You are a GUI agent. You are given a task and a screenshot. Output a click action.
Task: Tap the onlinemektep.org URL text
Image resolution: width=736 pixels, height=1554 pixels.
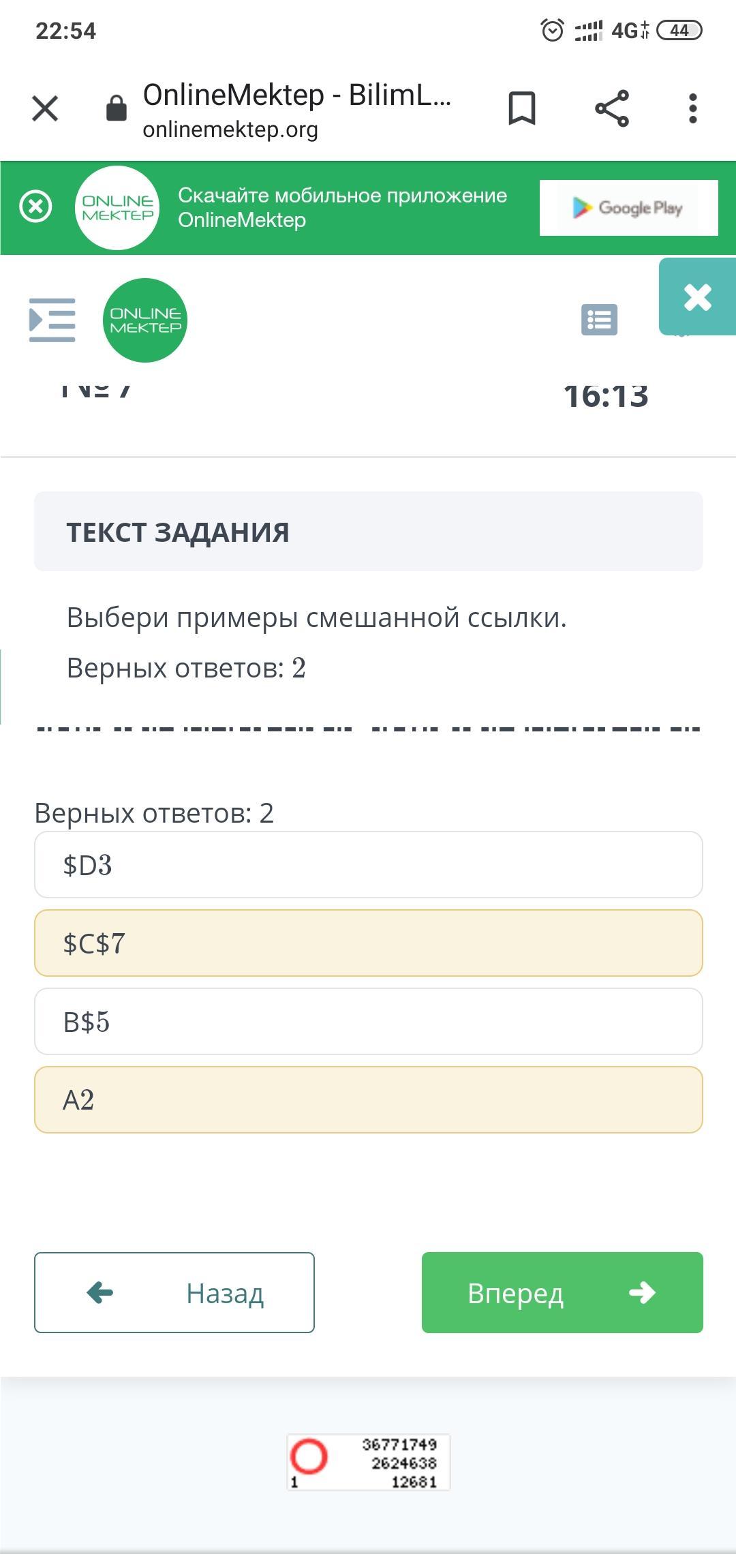tap(230, 129)
